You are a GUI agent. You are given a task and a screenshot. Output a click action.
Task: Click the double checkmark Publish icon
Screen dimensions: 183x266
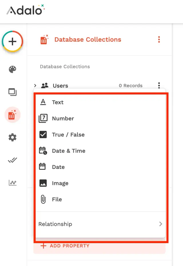tap(13, 160)
